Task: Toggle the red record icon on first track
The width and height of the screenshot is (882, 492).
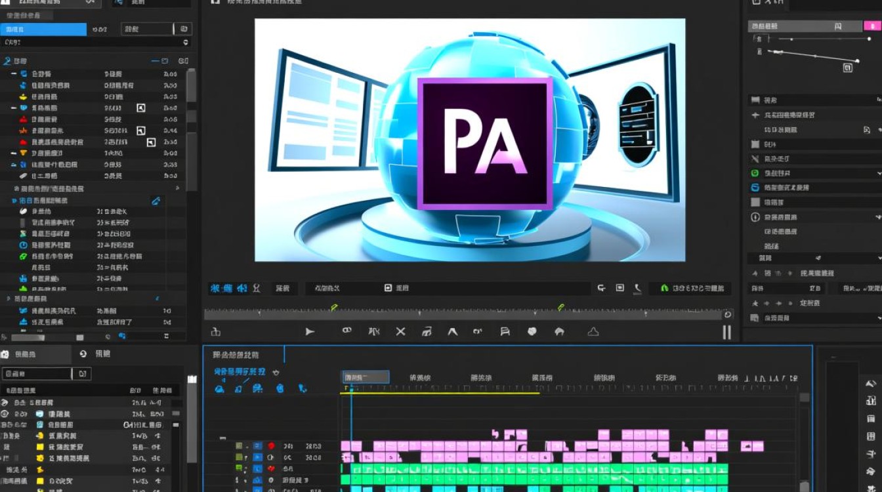Action: pos(271,446)
